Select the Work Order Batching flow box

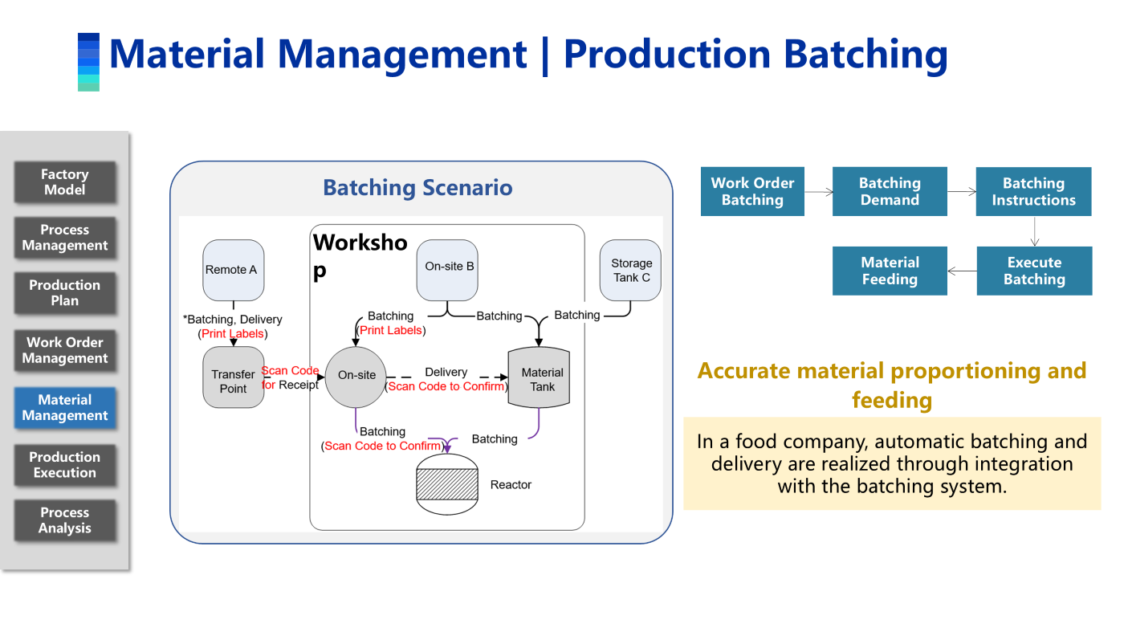pos(752,192)
